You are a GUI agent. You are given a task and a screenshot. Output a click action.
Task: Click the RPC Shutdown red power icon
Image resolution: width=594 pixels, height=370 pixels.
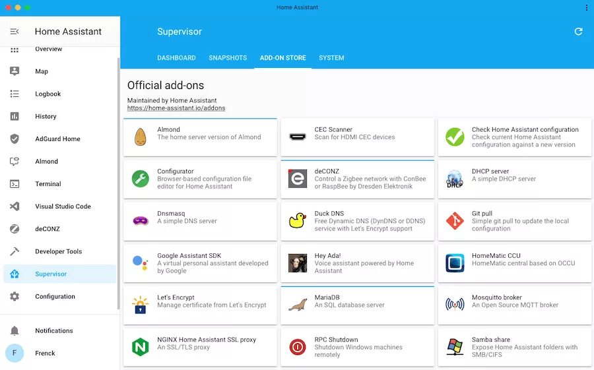(x=298, y=347)
